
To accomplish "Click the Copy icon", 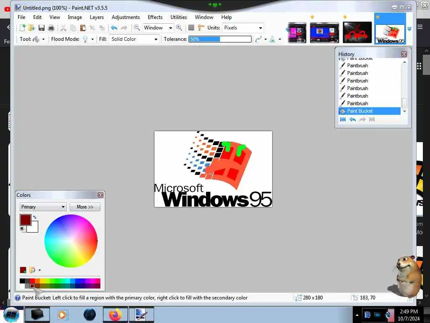I will tap(73, 28).
